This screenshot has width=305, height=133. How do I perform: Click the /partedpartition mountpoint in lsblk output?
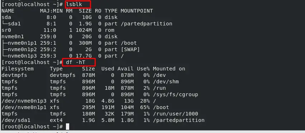(x=147, y=24)
